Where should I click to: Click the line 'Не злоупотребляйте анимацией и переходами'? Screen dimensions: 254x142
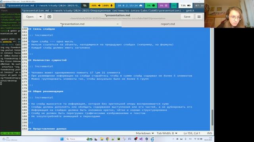64,116
